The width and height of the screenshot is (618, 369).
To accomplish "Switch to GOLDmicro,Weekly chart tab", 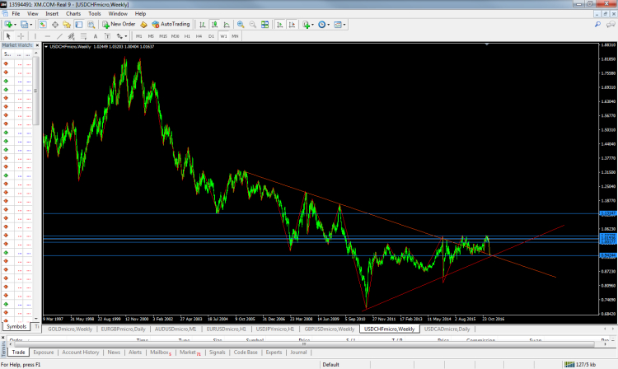I will point(70,329).
